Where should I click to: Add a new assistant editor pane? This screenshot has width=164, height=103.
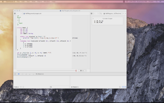click(x=123, y=13)
